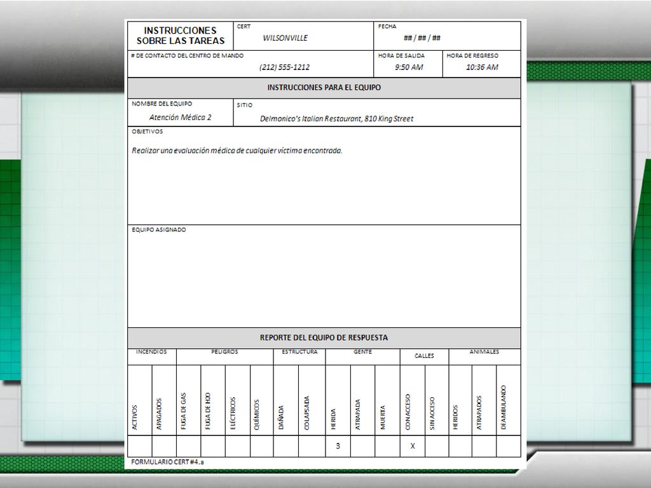Viewport: 651px width, 488px height.
Task: Click the FECHA value ## / ## / ##
Action: pos(422,37)
